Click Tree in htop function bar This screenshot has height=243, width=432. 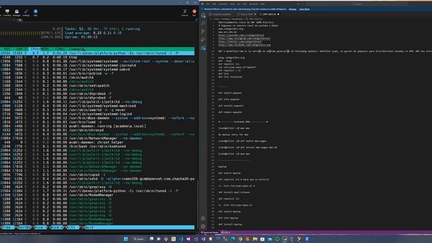(x=7, y=227)
